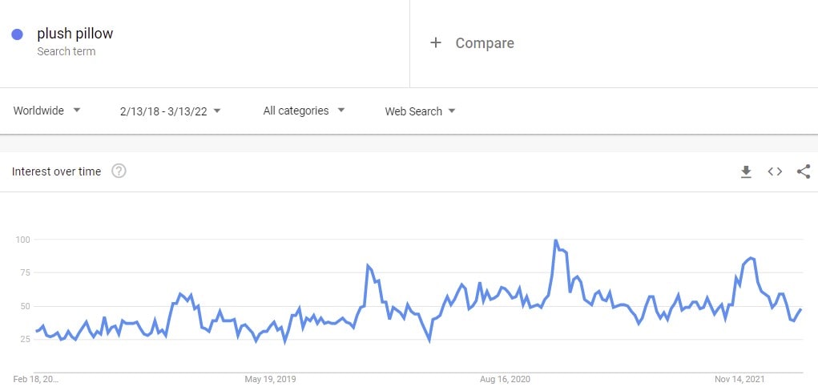Viewport: 818px width, 391px height.
Task: Click the blue dot beside plush pillow
Action: 17,34
